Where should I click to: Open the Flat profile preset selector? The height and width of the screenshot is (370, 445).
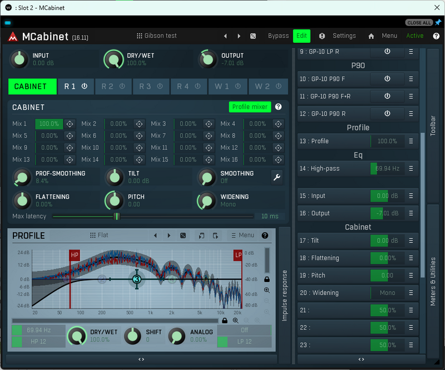tap(99, 235)
